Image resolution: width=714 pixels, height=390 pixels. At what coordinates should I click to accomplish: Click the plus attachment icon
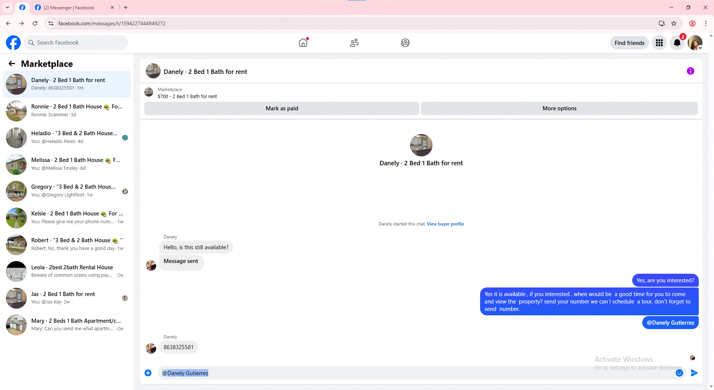point(148,373)
